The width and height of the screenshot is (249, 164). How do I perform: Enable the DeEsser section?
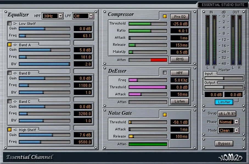point(165,73)
